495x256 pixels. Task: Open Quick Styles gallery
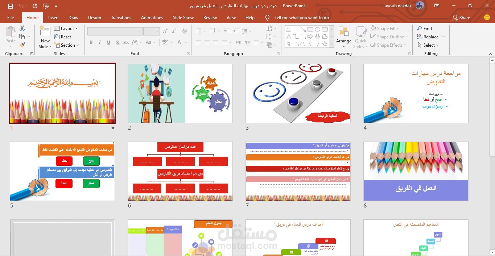(361, 37)
